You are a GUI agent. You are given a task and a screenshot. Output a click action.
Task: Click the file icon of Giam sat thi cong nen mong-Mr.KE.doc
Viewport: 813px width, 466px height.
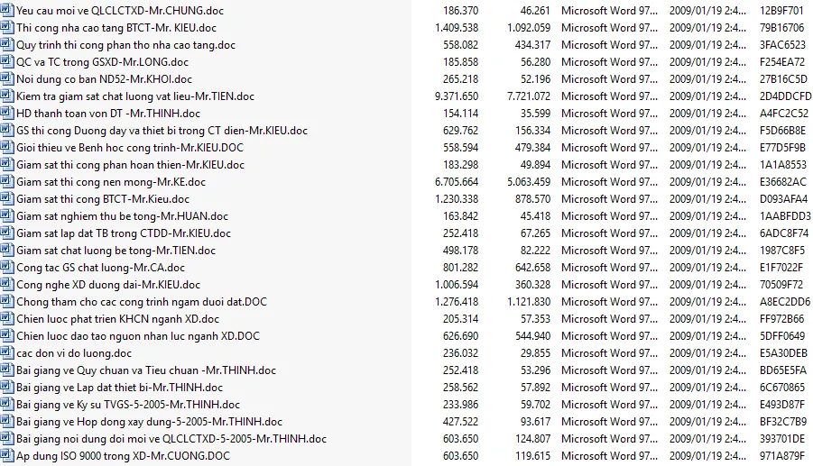click(x=8, y=182)
